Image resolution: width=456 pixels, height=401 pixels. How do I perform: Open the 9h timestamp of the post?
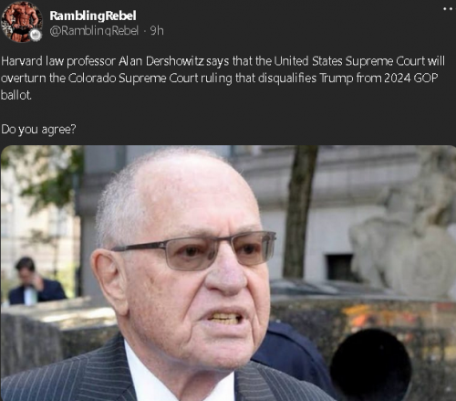pos(157,31)
